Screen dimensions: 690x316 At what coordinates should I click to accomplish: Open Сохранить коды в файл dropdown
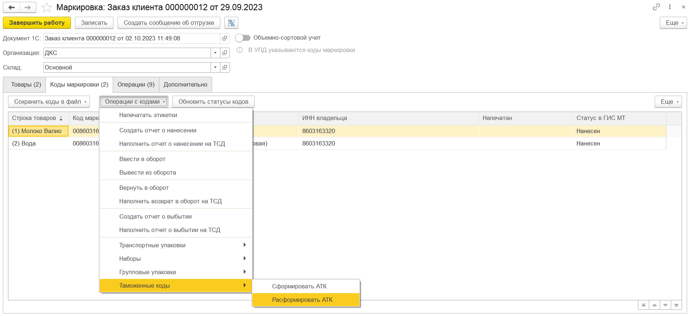(49, 102)
